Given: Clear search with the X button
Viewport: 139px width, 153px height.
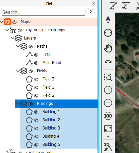Looking at the screenshot, I should 91,11.
